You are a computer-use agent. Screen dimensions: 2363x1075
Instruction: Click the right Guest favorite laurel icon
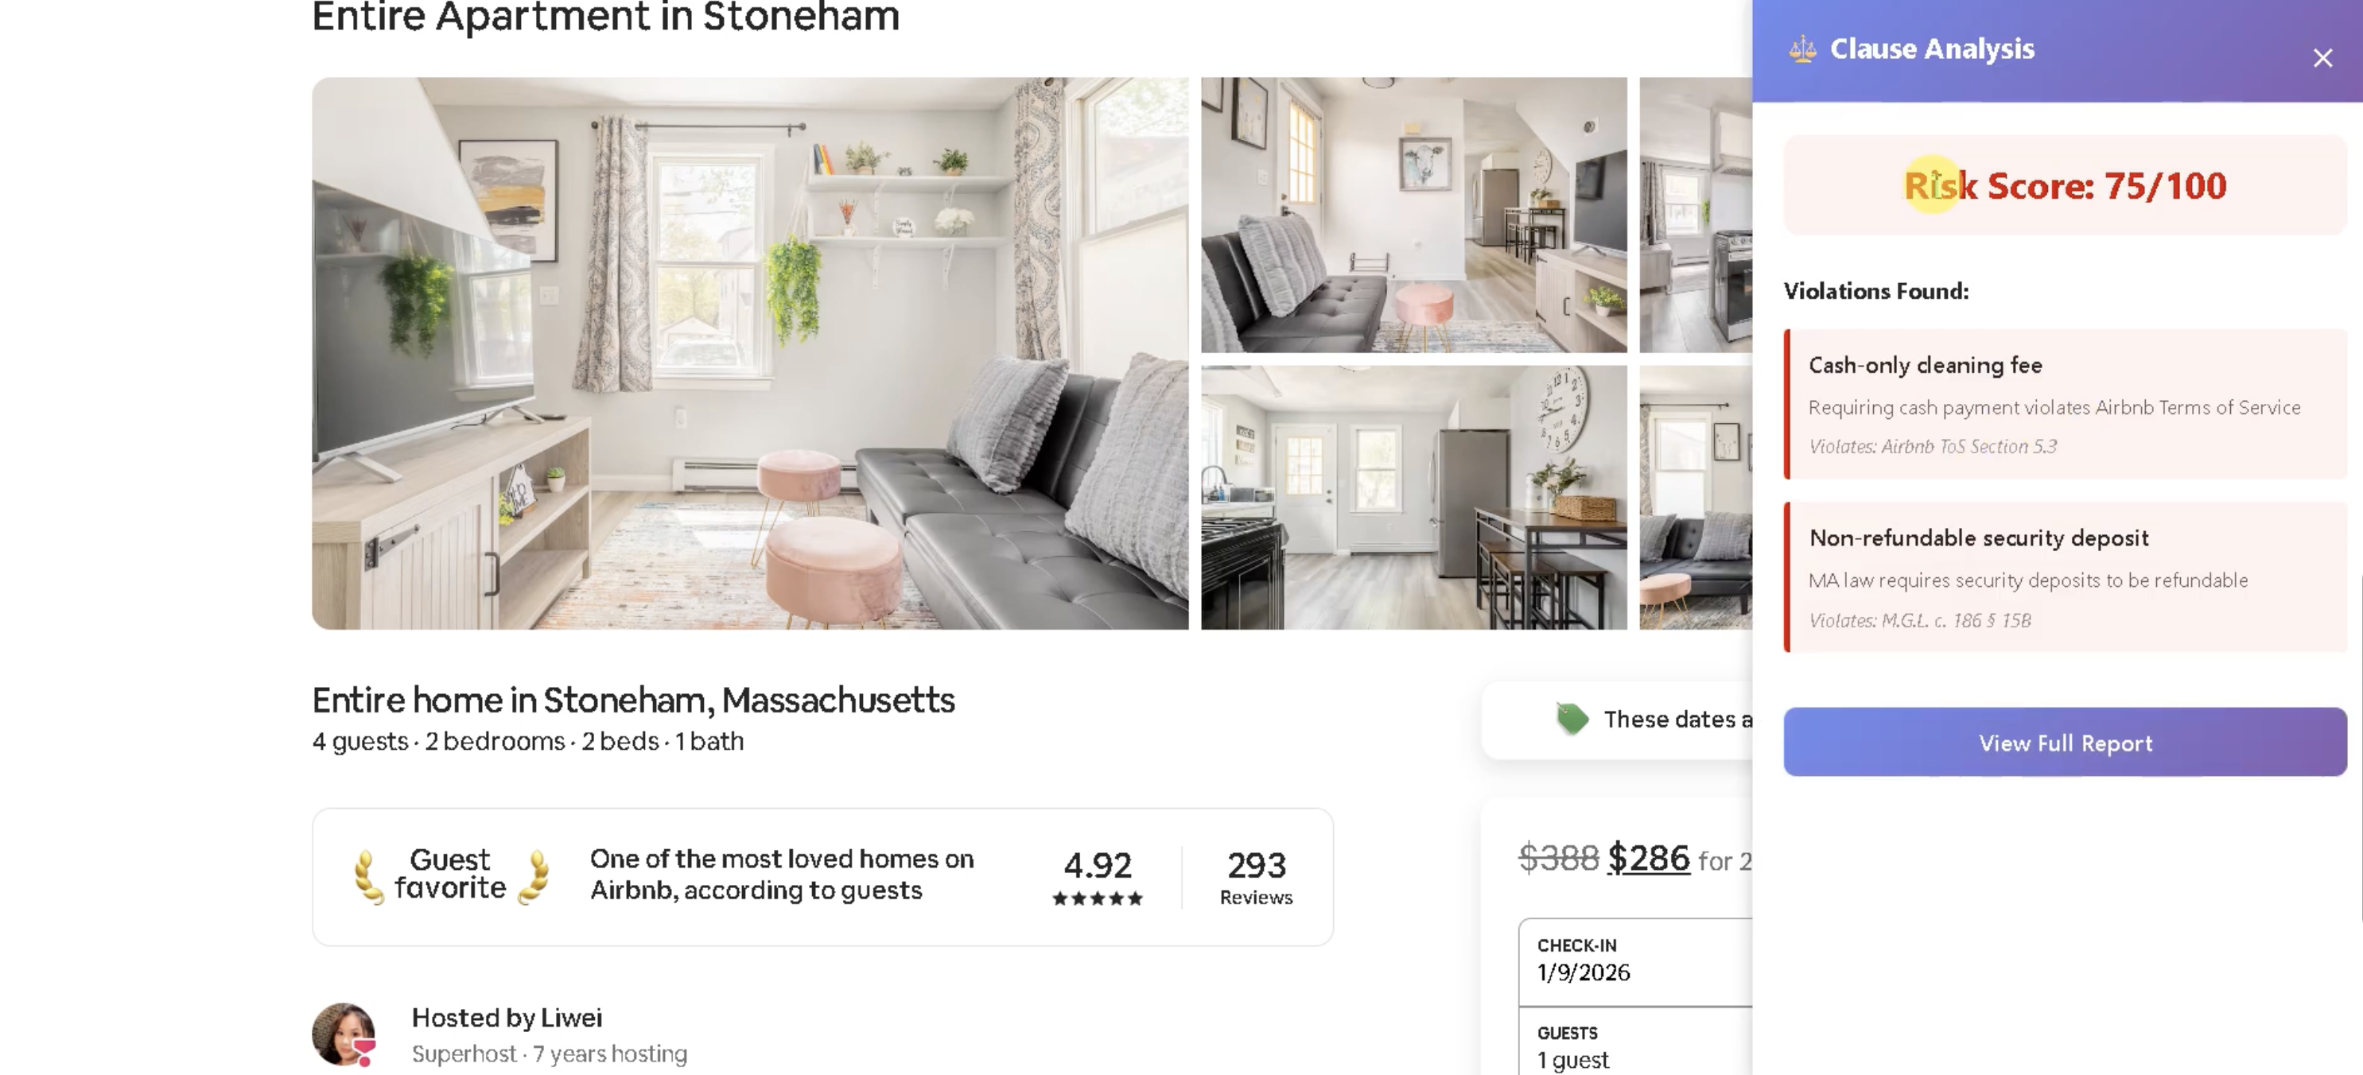click(x=534, y=877)
